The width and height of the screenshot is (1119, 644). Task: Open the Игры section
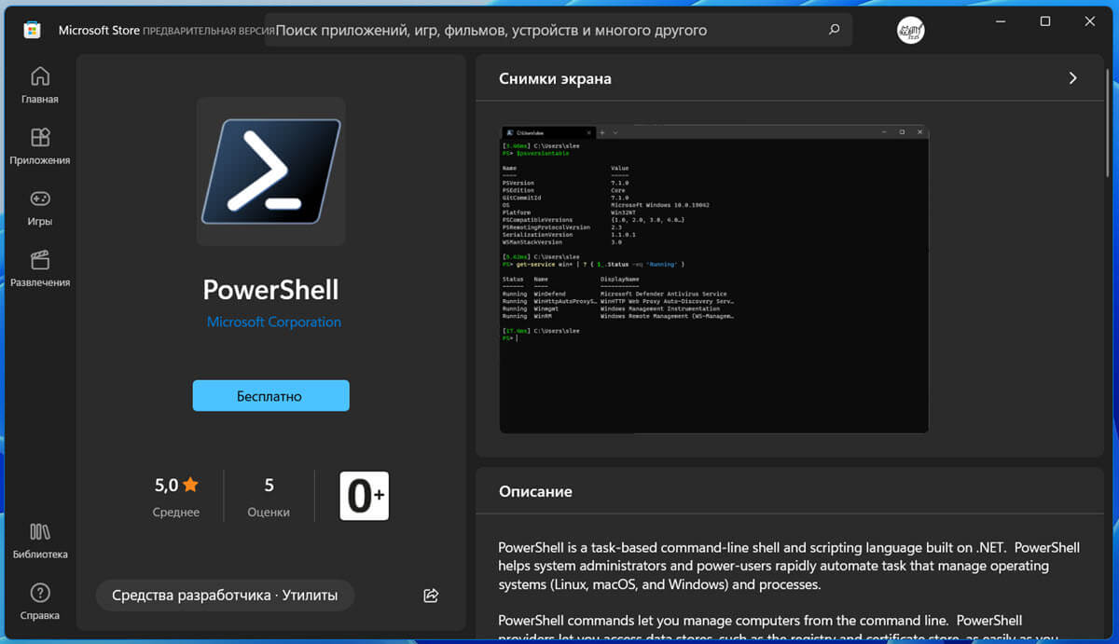tap(39, 208)
